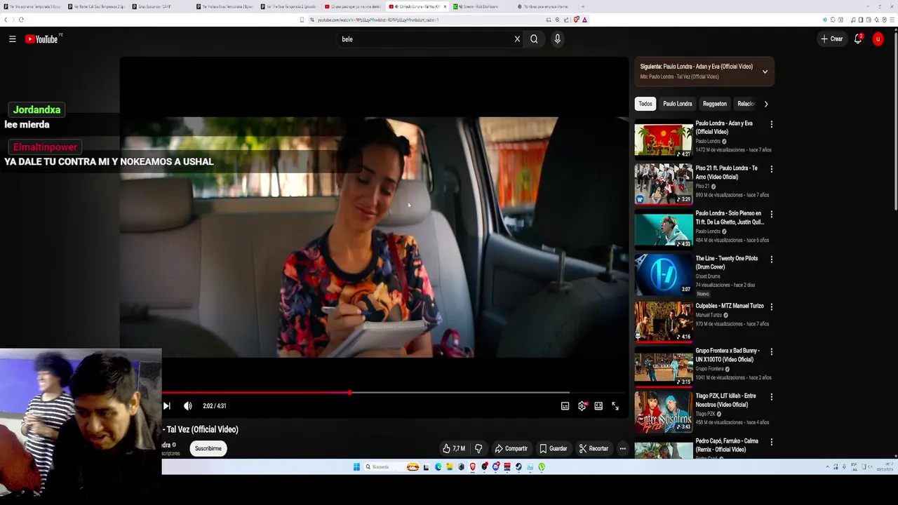Open options for The Line drum cover
This screenshot has width=898, height=505.
point(771,259)
